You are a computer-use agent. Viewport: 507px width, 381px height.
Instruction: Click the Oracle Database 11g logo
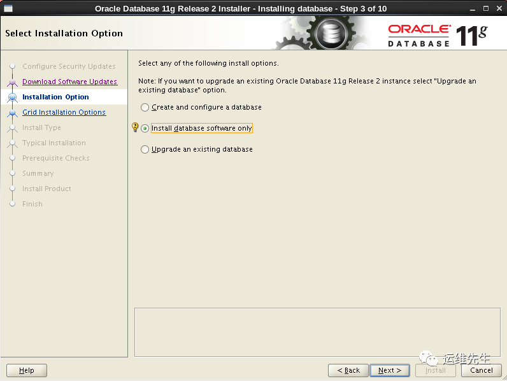tap(438, 36)
